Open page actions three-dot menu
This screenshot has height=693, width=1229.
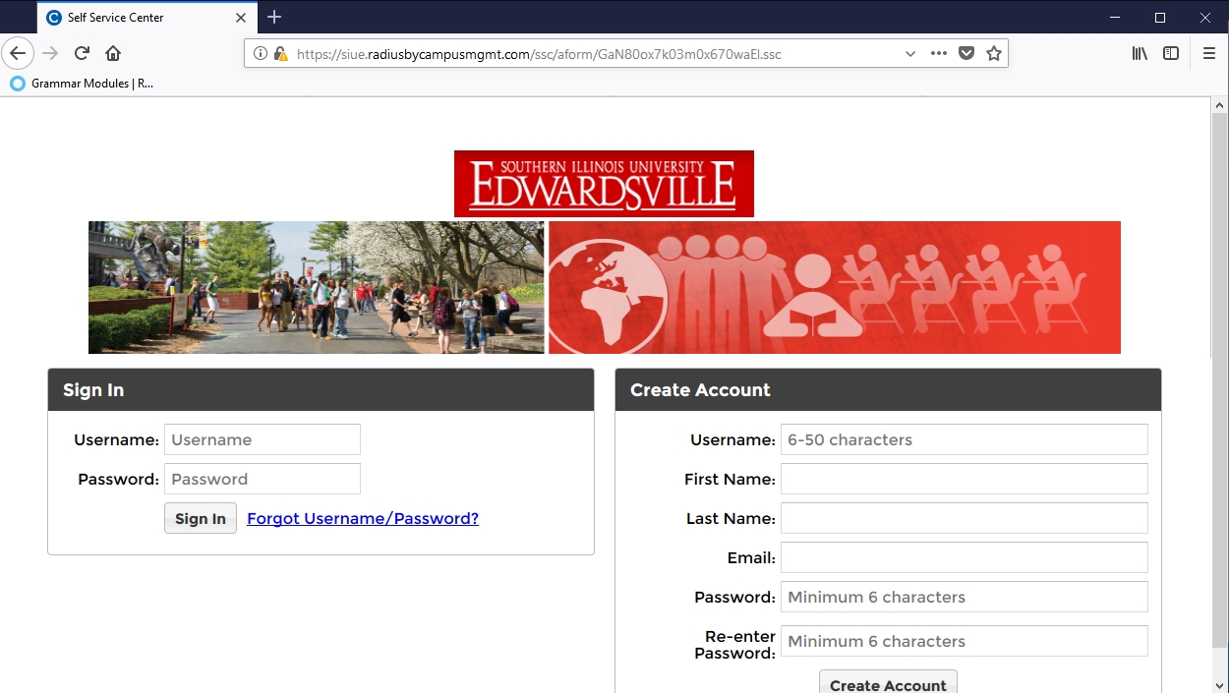click(x=939, y=54)
